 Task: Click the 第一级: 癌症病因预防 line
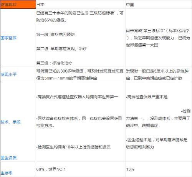55,35
